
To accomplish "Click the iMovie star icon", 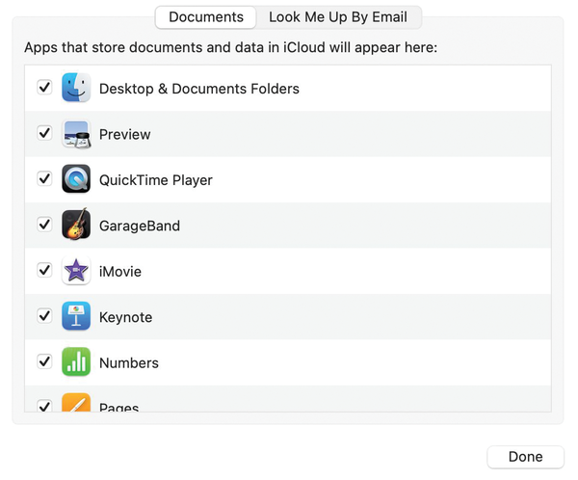I will tap(76, 271).
